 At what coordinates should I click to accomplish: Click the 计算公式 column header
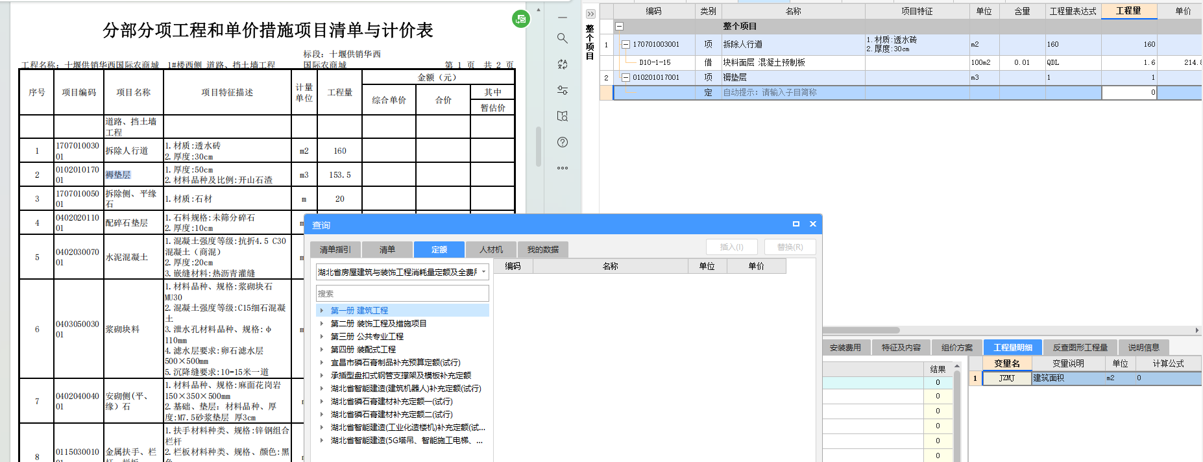pyautogui.click(x=1168, y=363)
